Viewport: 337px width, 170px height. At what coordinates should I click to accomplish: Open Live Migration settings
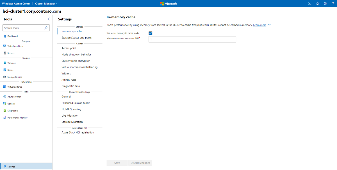pos(70,115)
